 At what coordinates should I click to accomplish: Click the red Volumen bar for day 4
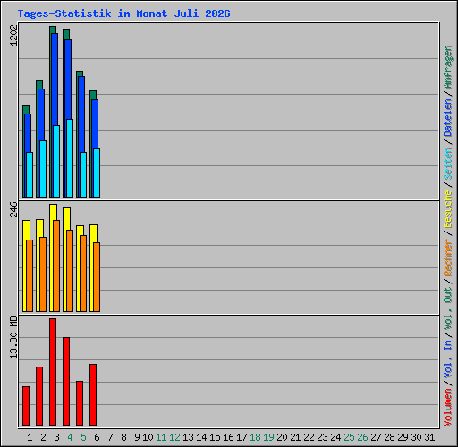tap(66, 382)
